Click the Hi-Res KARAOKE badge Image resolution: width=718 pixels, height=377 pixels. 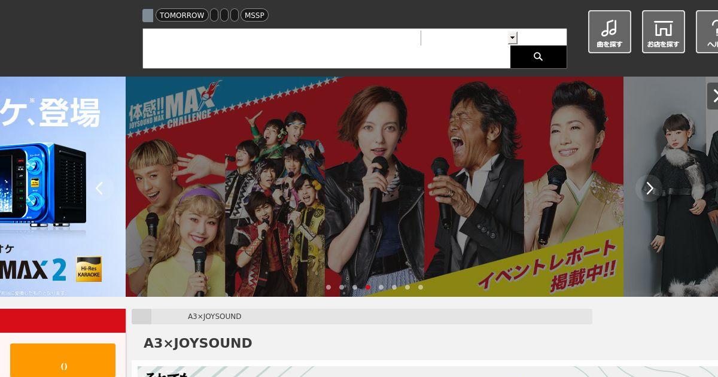(89, 269)
